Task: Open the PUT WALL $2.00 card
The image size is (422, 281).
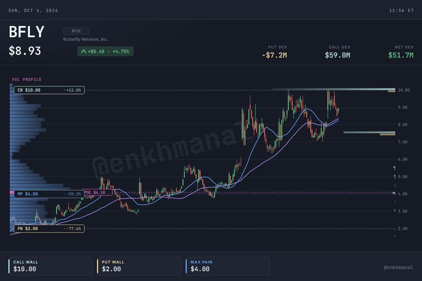Action: tap(139, 266)
